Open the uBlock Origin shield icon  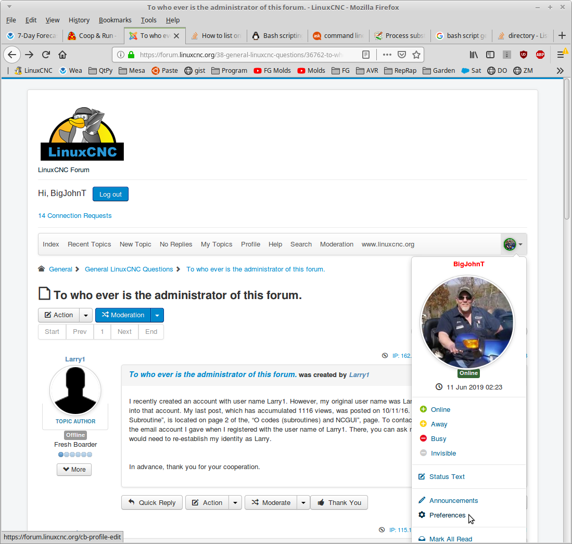tap(524, 55)
